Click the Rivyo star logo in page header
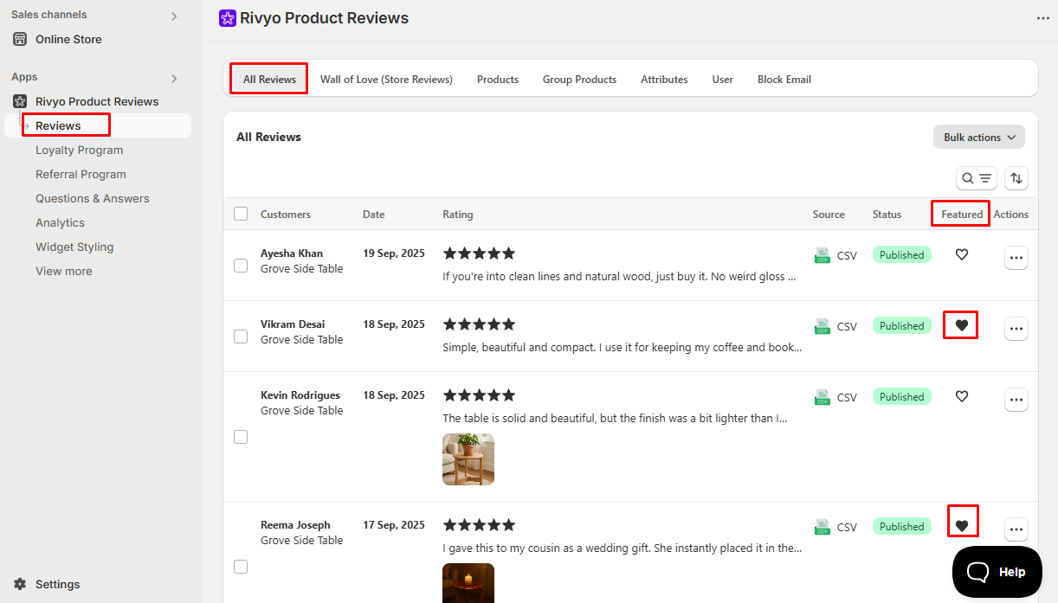 pyautogui.click(x=228, y=18)
